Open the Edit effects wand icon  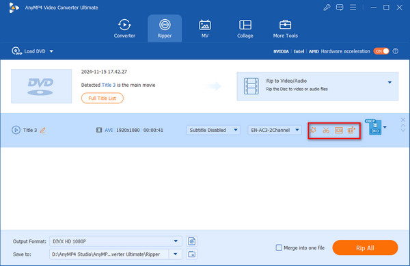click(x=313, y=130)
